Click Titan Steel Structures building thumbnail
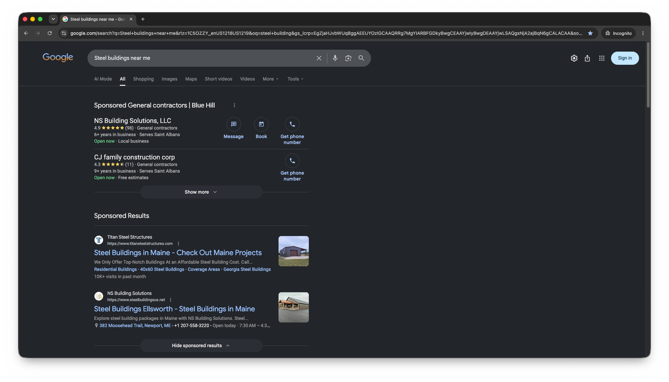Image resolution: width=669 pixels, height=382 pixels. pyautogui.click(x=293, y=251)
